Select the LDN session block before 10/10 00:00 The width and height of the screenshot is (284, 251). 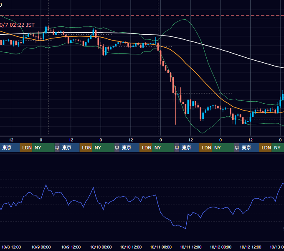coord(86,148)
